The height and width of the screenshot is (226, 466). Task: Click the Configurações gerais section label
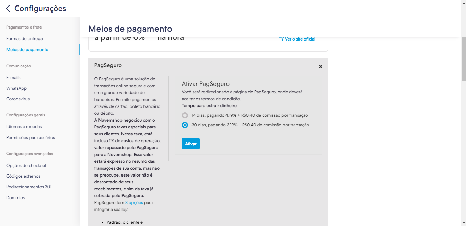(x=25, y=115)
